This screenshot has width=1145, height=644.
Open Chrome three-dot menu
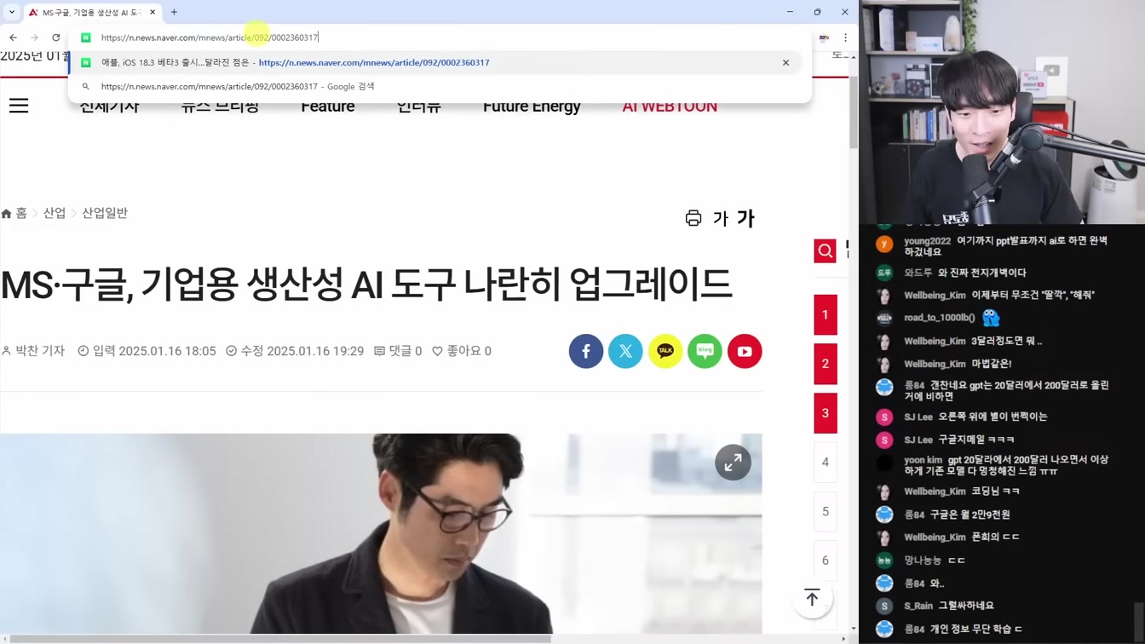[845, 37]
